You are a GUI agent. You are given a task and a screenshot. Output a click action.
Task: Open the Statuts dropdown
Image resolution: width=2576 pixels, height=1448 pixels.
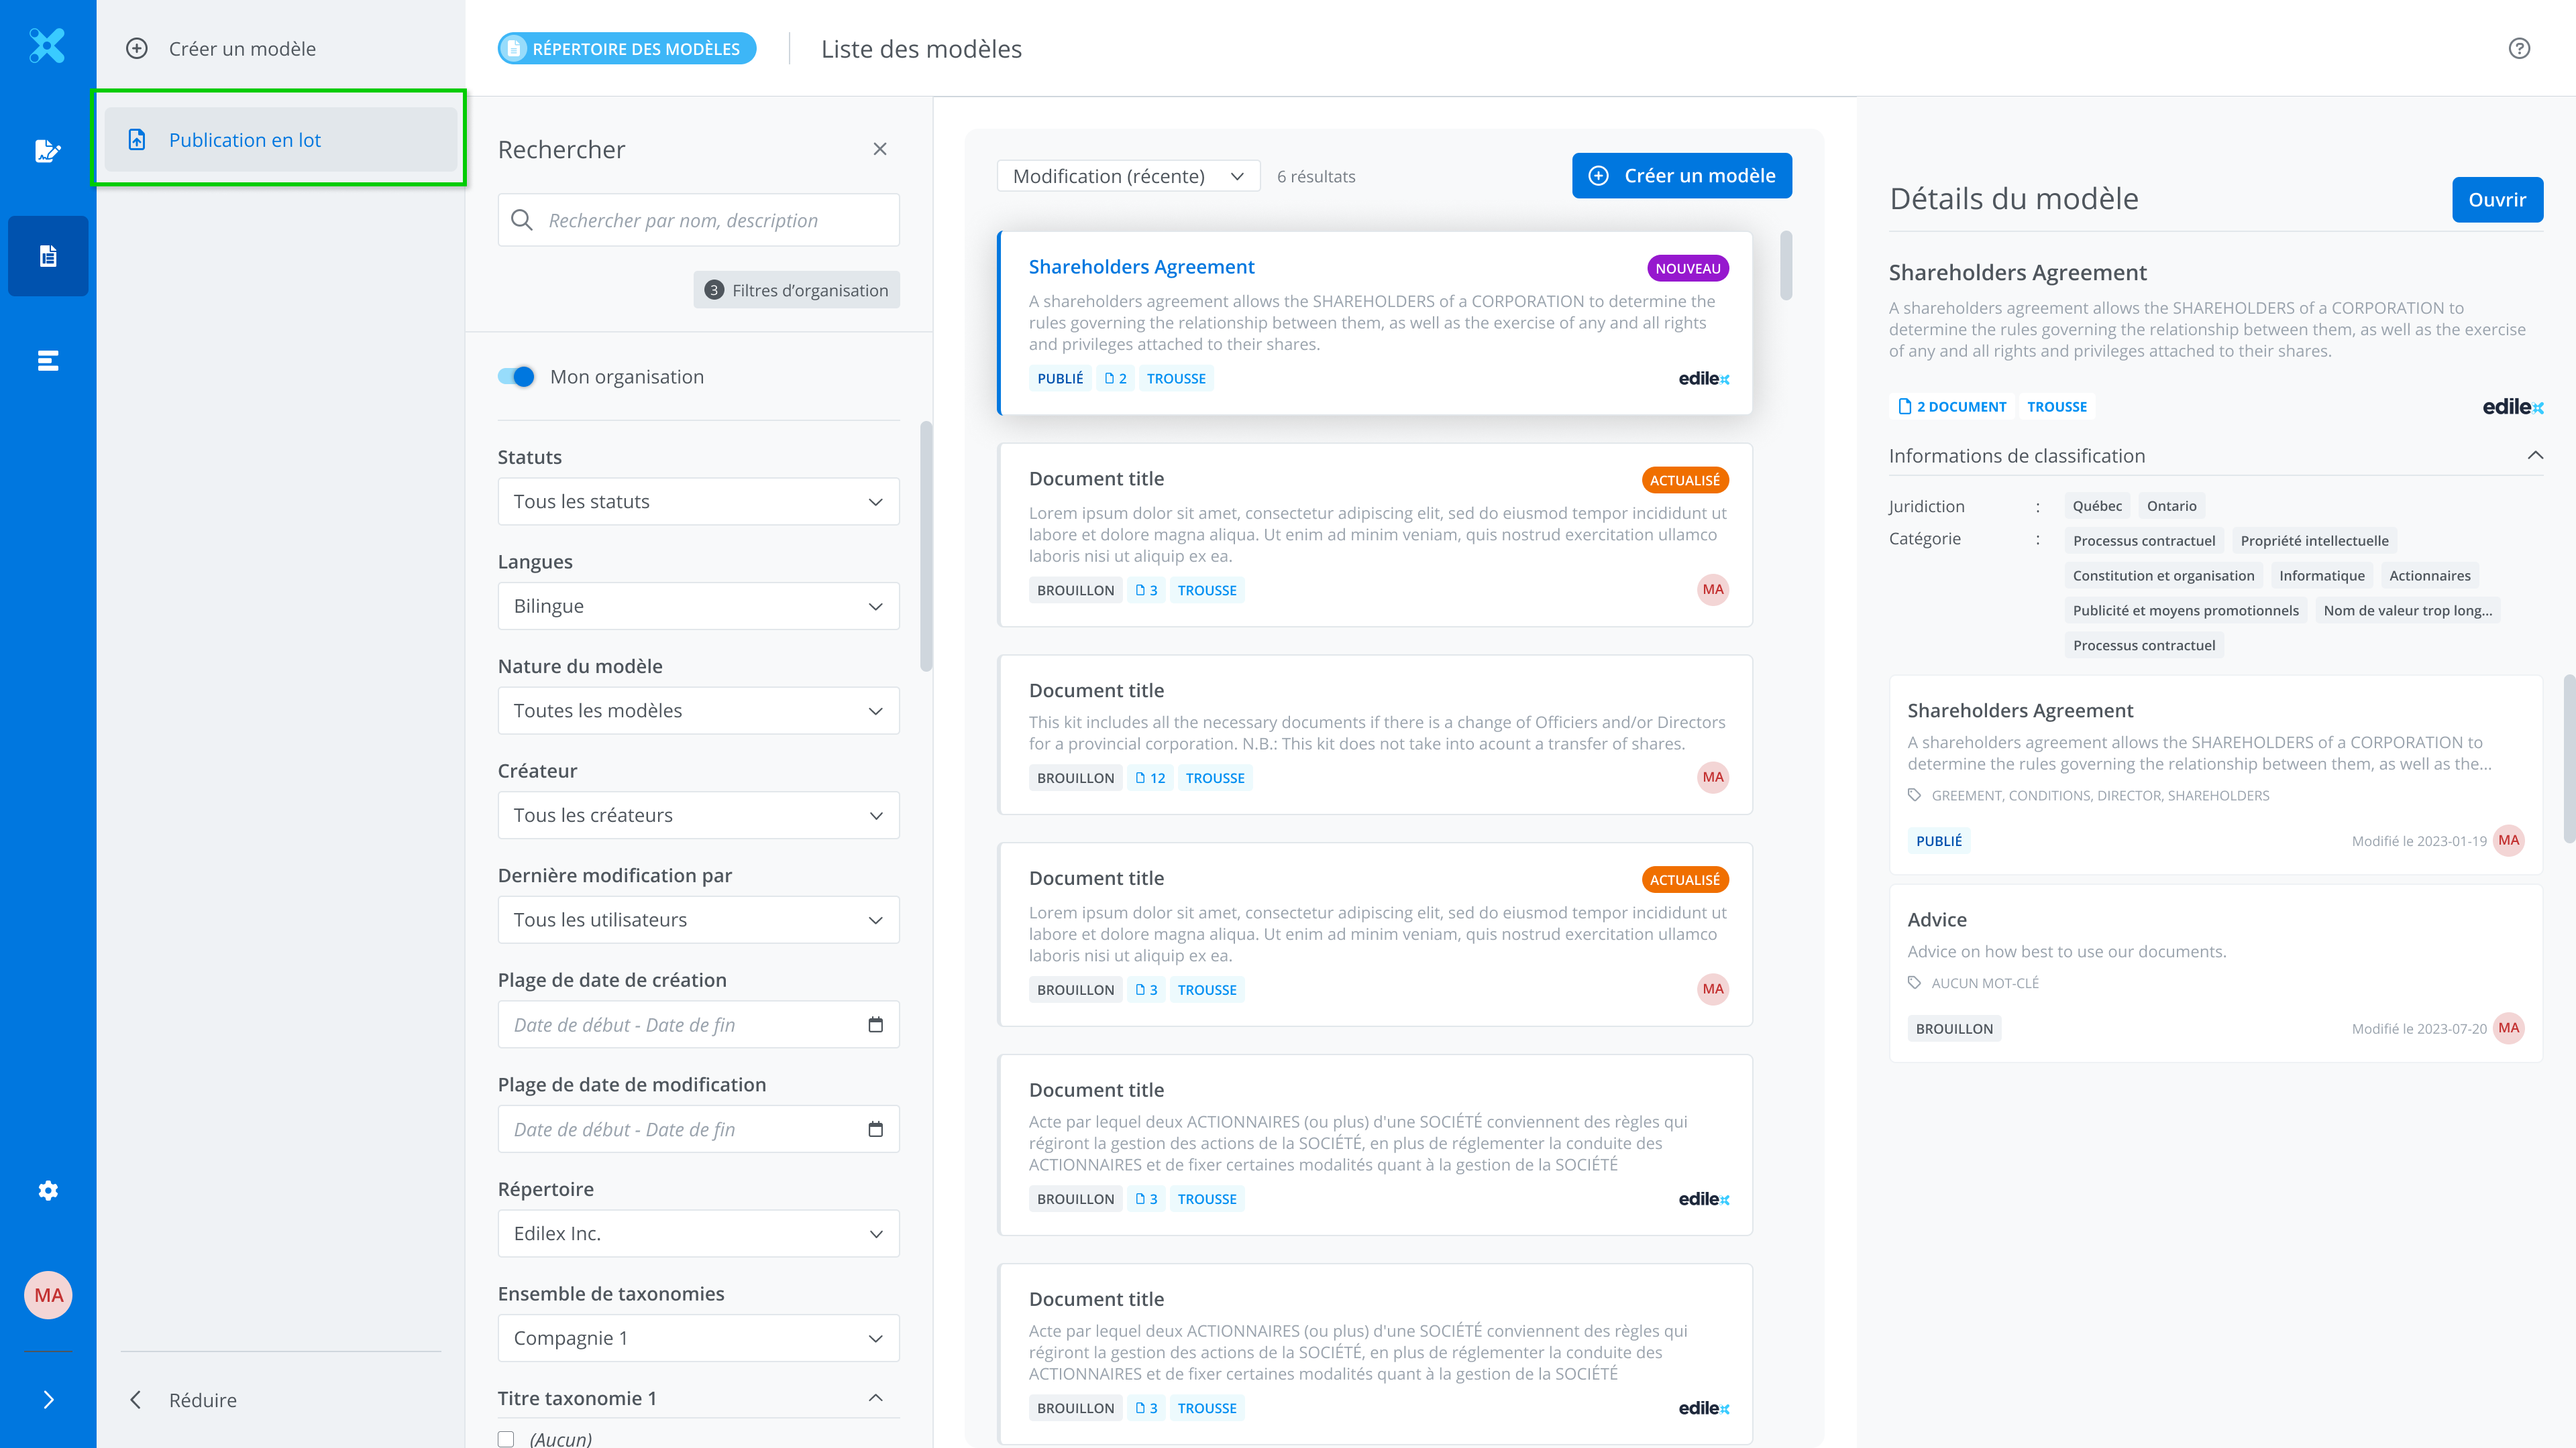pyautogui.click(x=698, y=501)
